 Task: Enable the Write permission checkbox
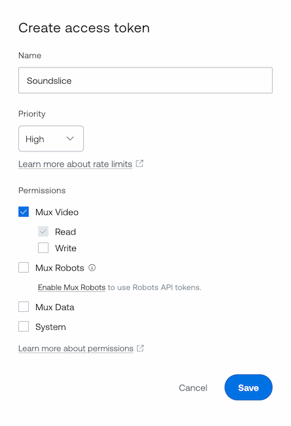43,248
